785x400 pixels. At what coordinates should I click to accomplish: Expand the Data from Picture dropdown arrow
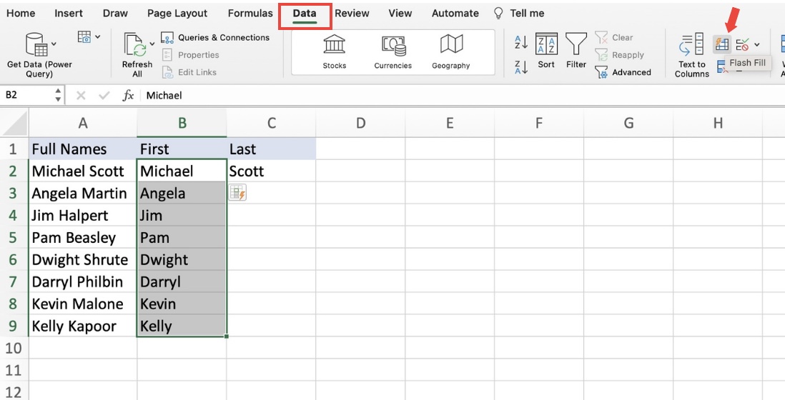pos(98,36)
